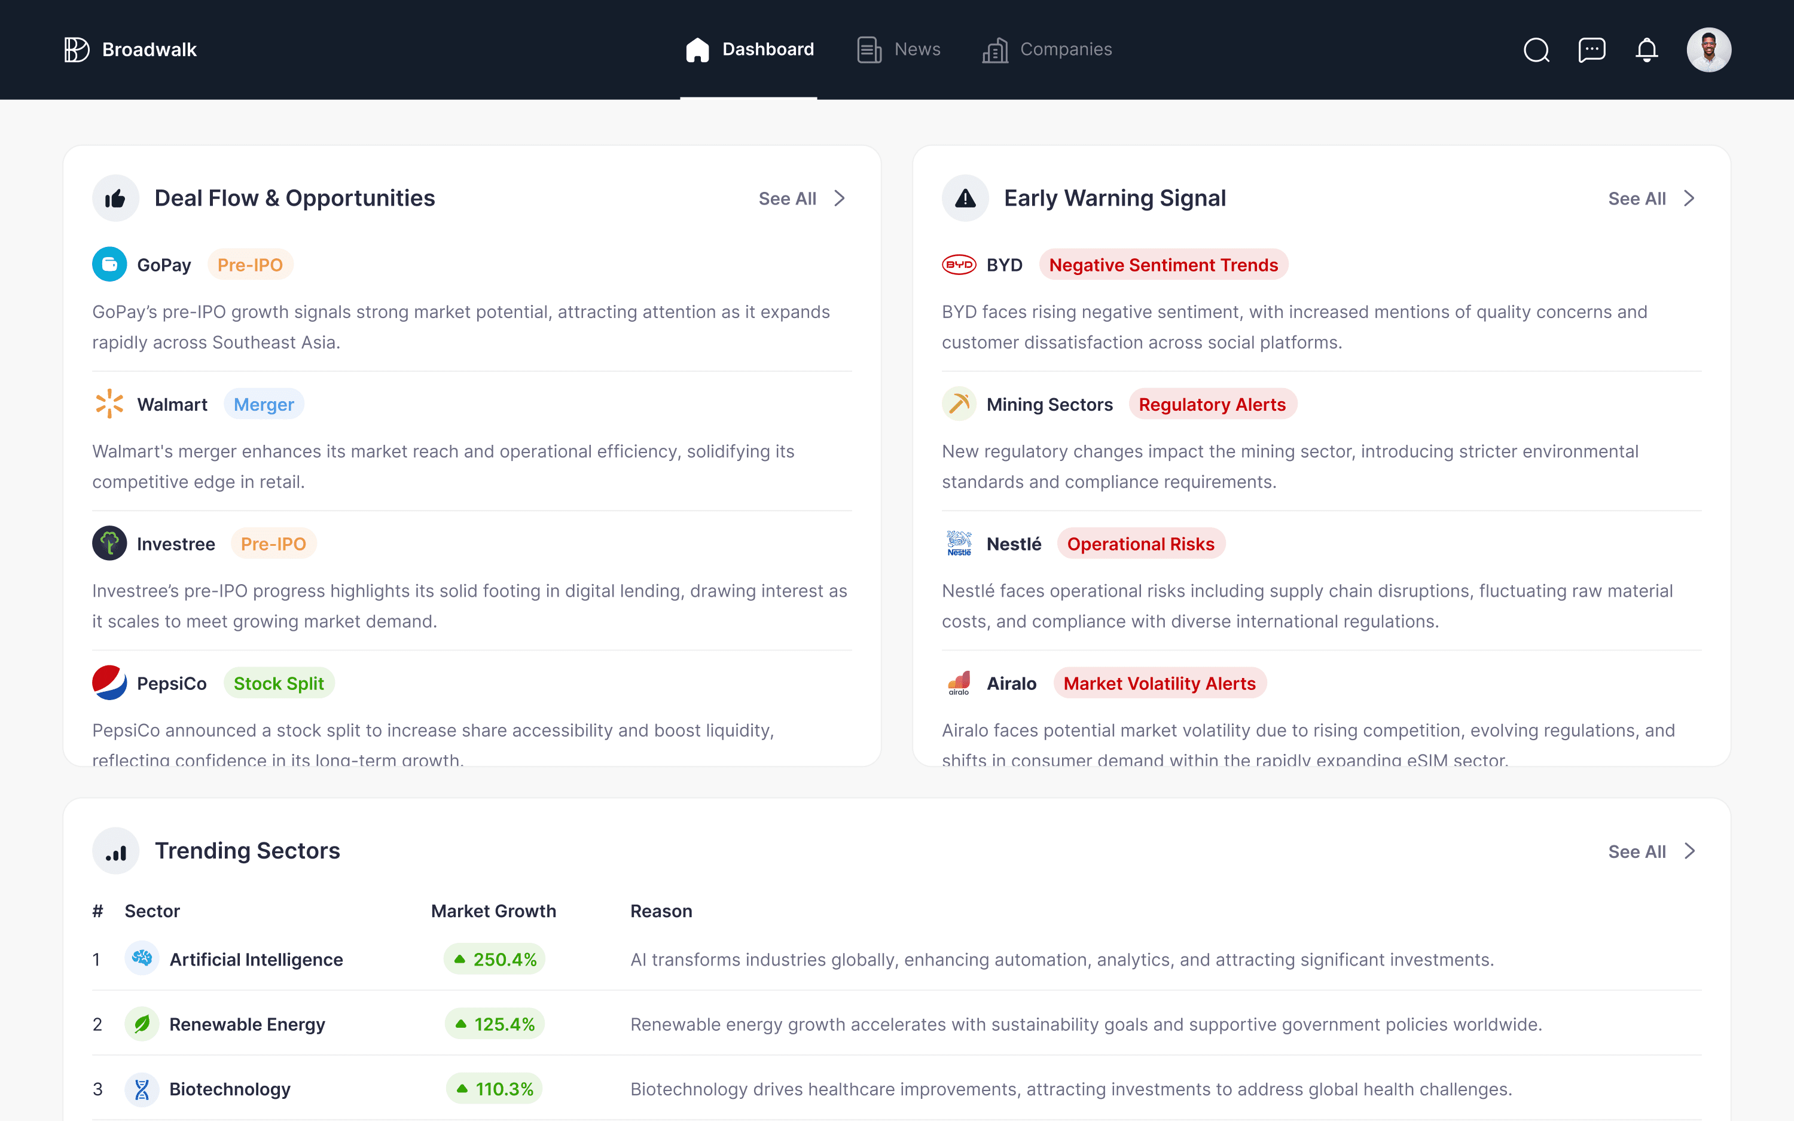The width and height of the screenshot is (1794, 1121).
Task: Select the Artificial Intelligence sector name
Action: tap(256, 960)
